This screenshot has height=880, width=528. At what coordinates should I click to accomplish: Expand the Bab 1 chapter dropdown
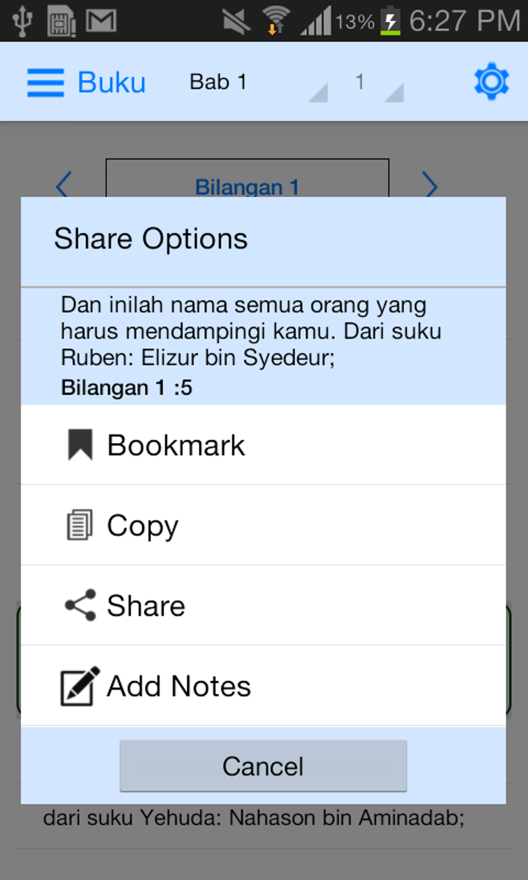(258, 83)
